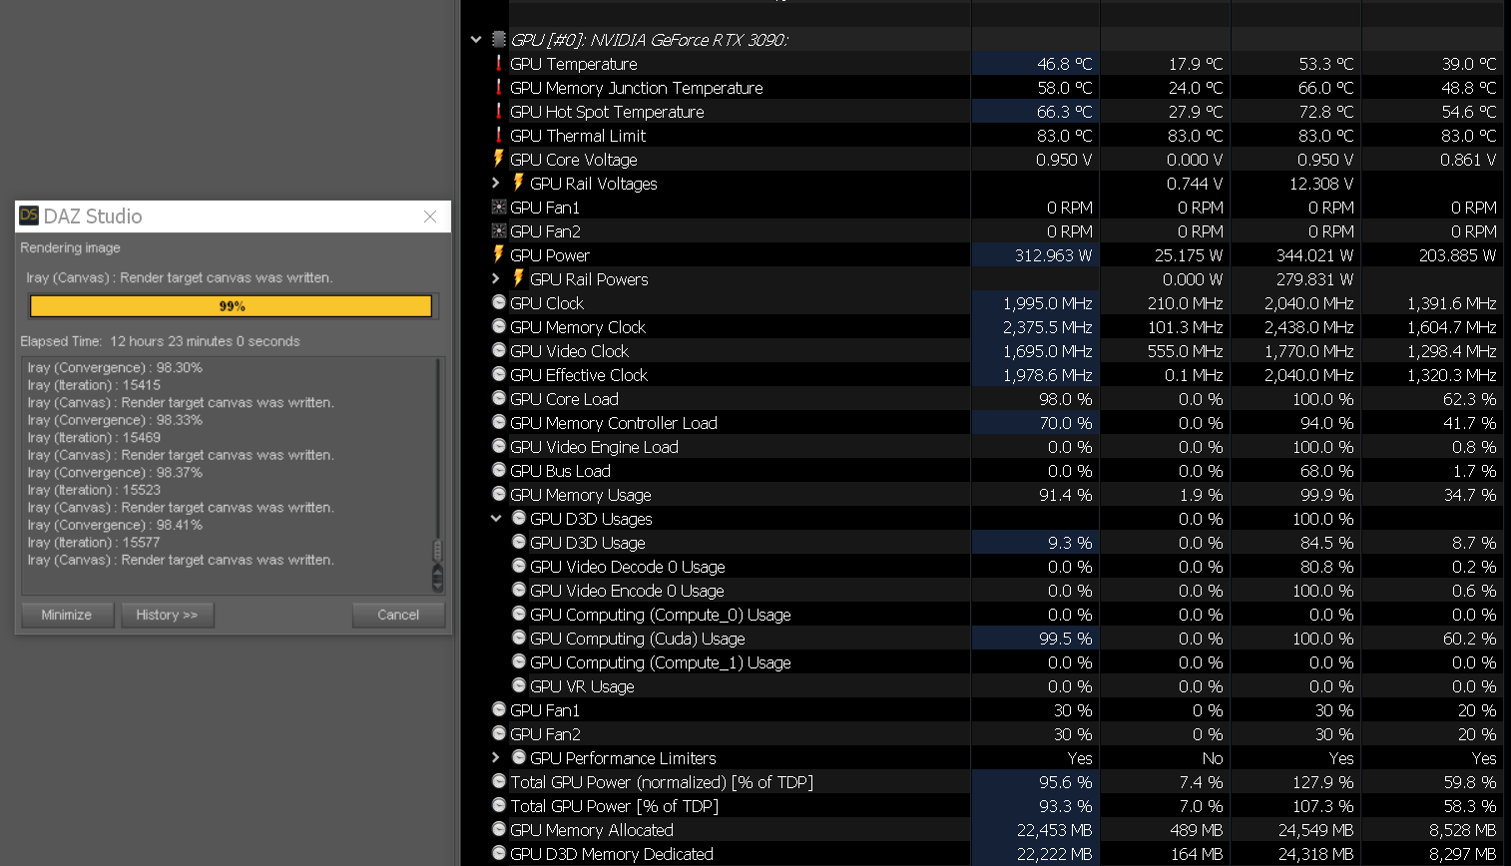Click the lightning bolt icon next to GPU Core Voltage
1511x866 pixels.
click(499, 159)
